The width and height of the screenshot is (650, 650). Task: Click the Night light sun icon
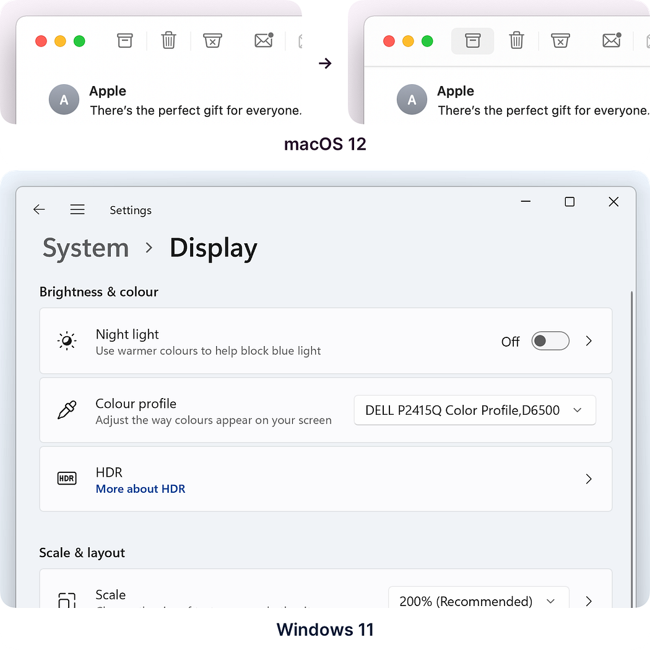(x=67, y=340)
